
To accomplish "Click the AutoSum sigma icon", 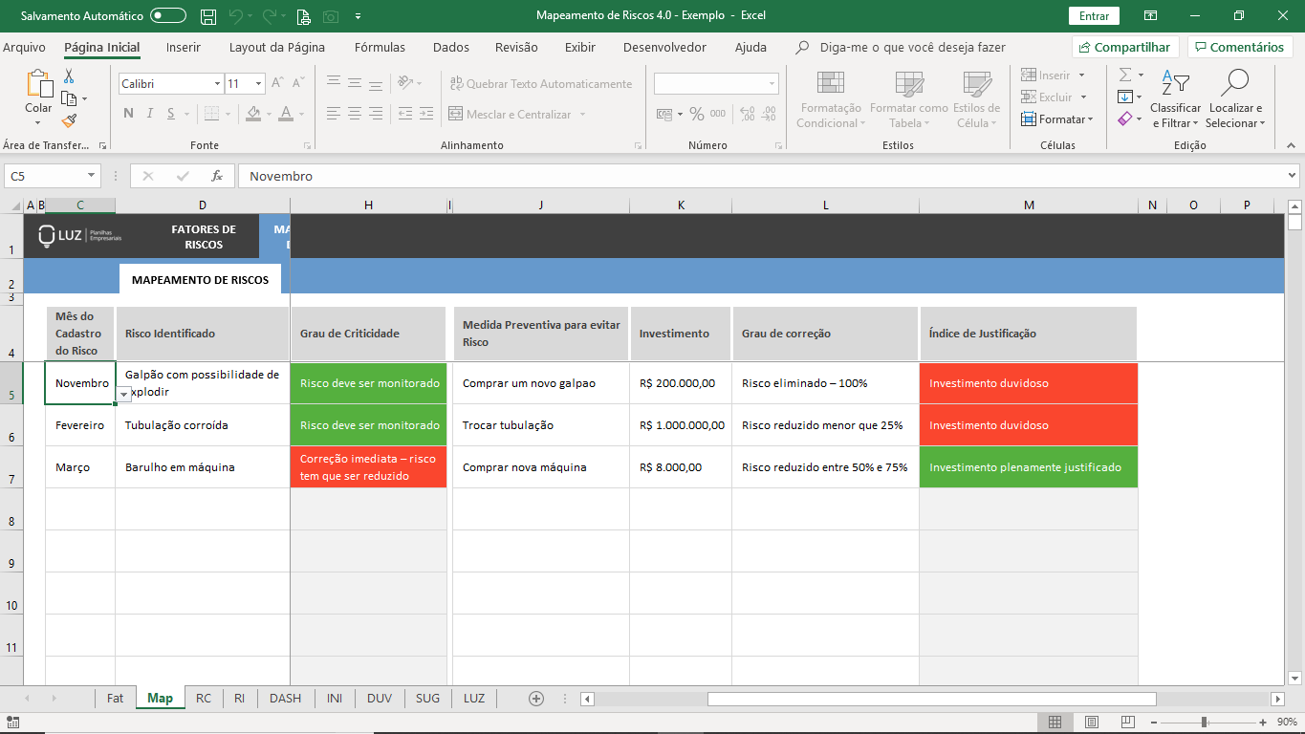I will pyautogui.click(x=1125, y=75).
